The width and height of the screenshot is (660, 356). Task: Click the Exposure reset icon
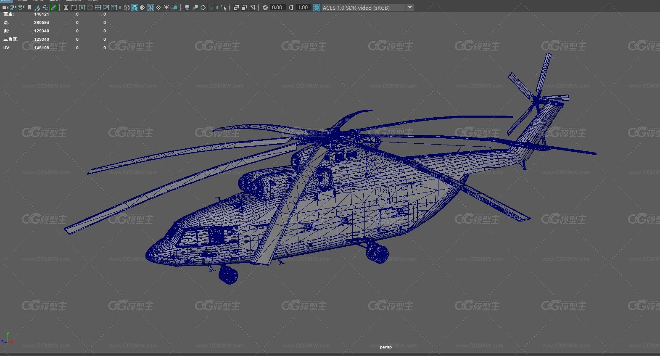coord(265,8)
